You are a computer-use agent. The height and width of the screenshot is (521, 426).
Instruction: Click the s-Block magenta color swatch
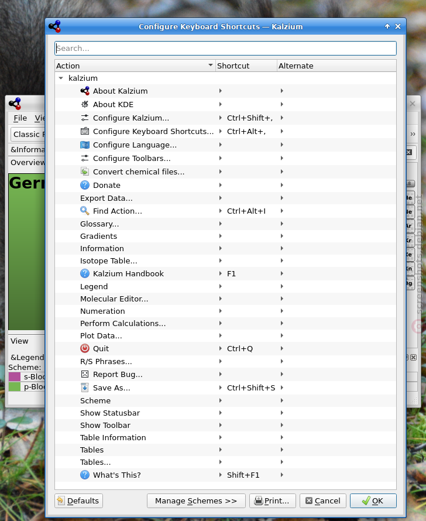(15, 376)
